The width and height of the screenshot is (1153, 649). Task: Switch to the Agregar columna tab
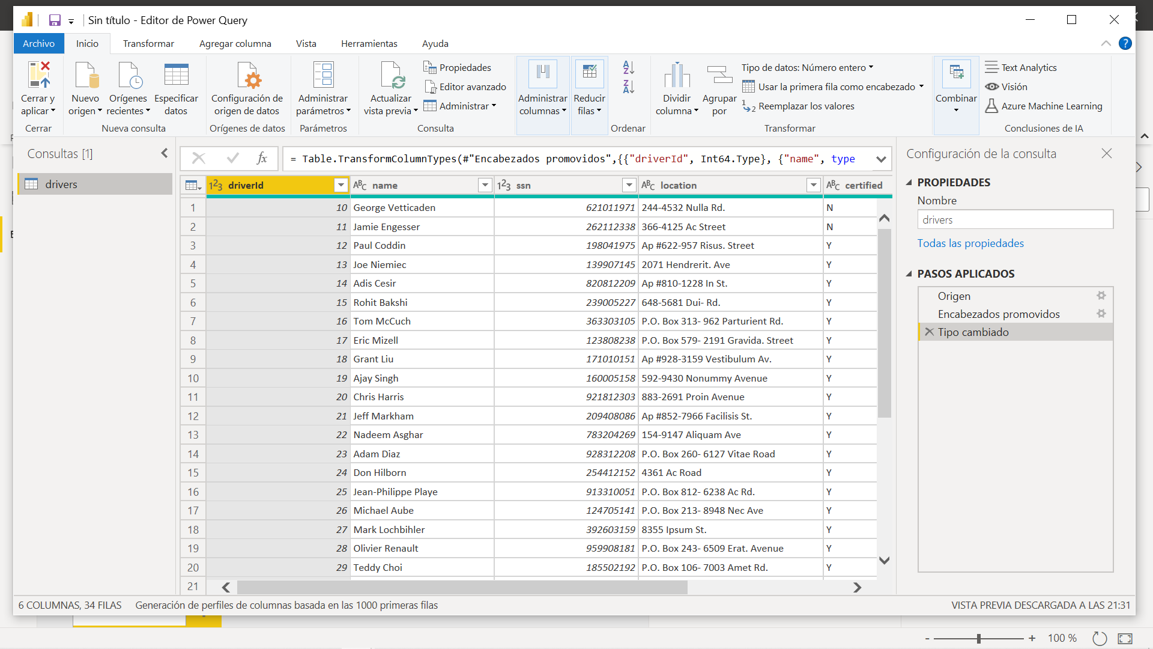coord(235,43)
